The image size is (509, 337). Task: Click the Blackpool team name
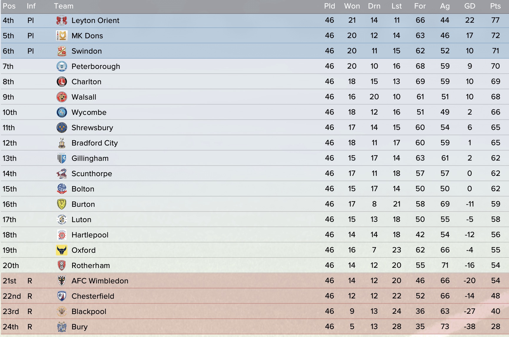coord(89,311)
